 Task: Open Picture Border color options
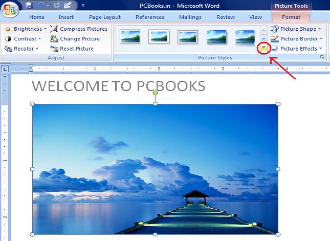296,39
